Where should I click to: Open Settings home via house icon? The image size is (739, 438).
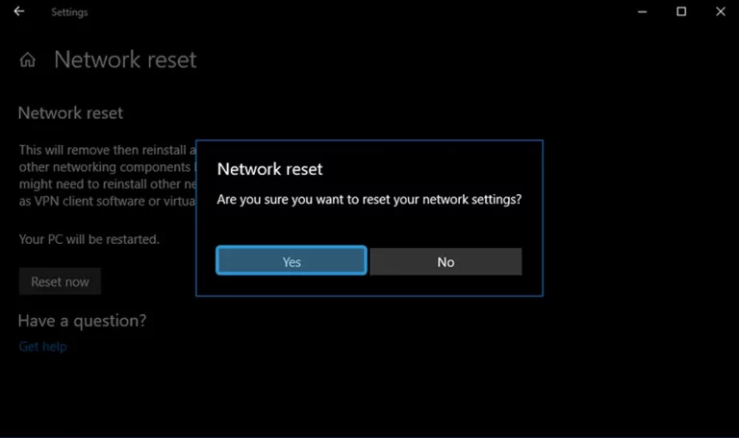pyautogui.click(x=27, y=60)
